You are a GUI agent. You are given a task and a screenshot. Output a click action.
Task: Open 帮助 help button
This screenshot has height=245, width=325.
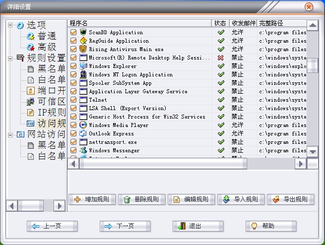271,226
